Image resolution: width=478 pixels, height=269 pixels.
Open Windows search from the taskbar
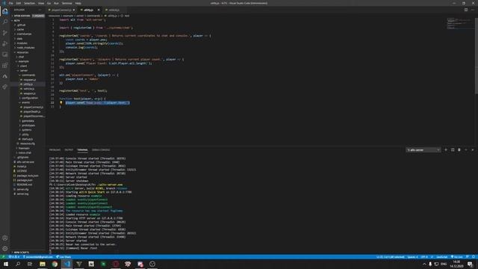click(x=18, y=264)
